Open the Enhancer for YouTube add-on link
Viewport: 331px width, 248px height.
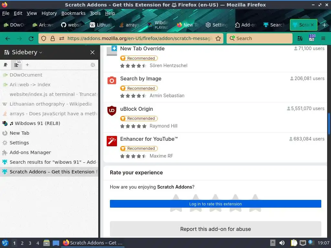coord(149,139)
